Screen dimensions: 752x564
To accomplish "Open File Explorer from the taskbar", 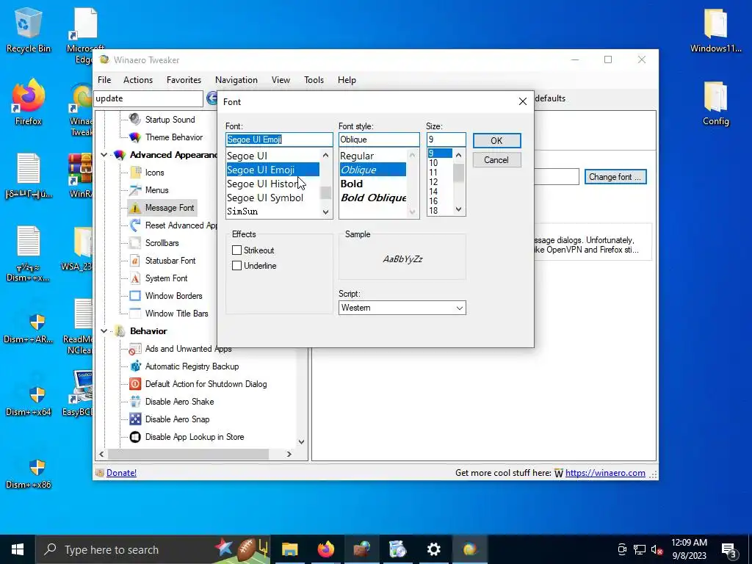I will pyautogui.click(x=289, y=549).
